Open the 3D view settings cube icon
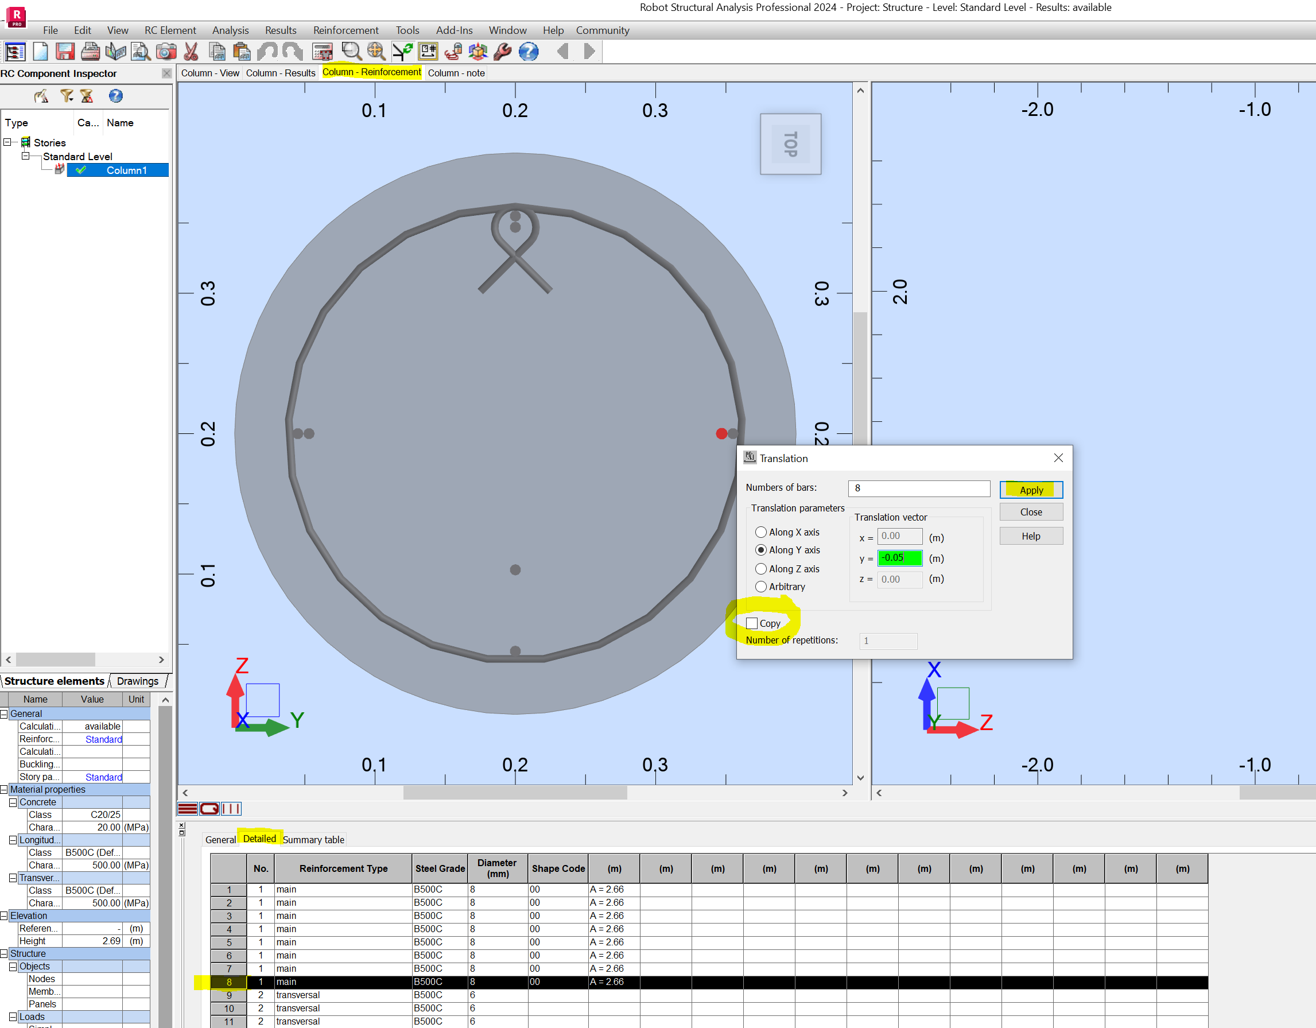 point(478,52)
